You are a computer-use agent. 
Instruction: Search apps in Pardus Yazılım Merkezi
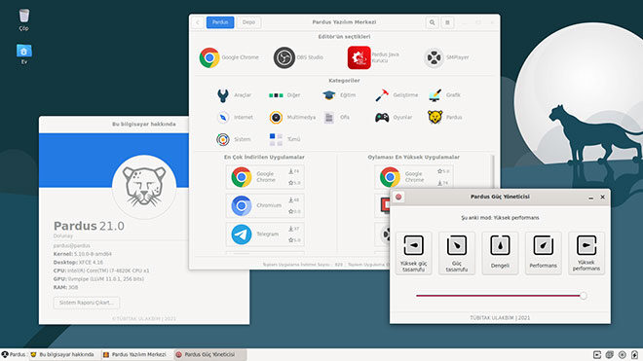(432, 22)
